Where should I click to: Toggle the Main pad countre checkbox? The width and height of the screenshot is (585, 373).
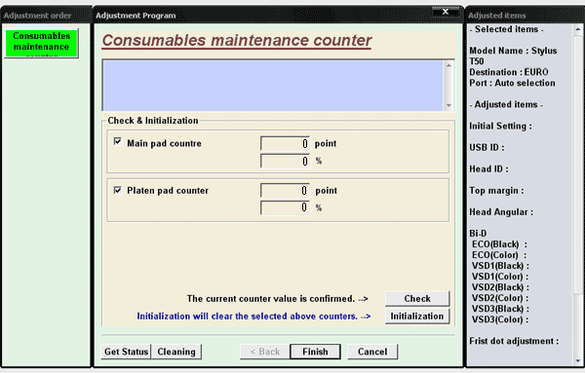point(118,141)
